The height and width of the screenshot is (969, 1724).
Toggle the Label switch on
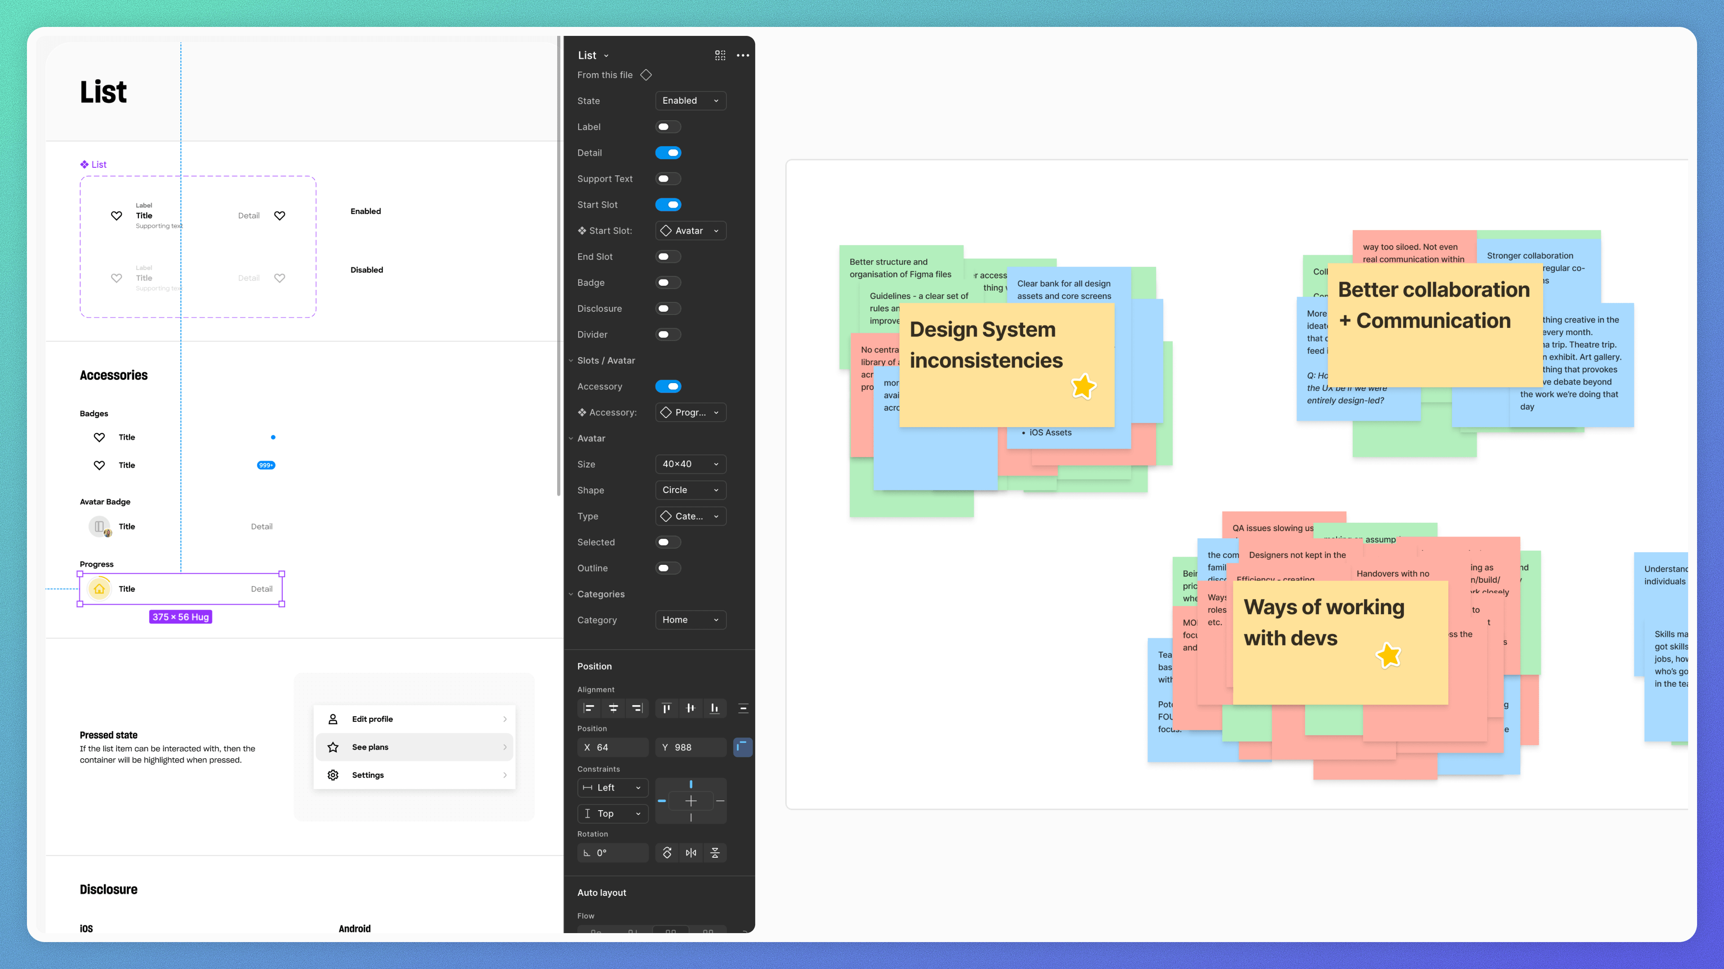(x=668, y=127)
